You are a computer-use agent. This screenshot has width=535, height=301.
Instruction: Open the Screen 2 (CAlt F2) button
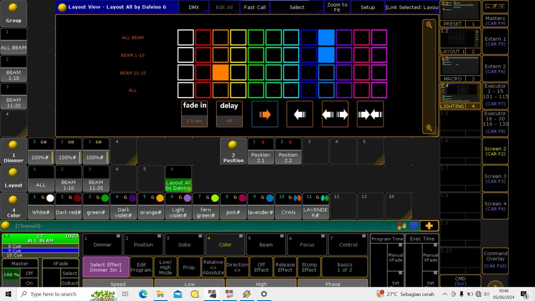point(495,151)
